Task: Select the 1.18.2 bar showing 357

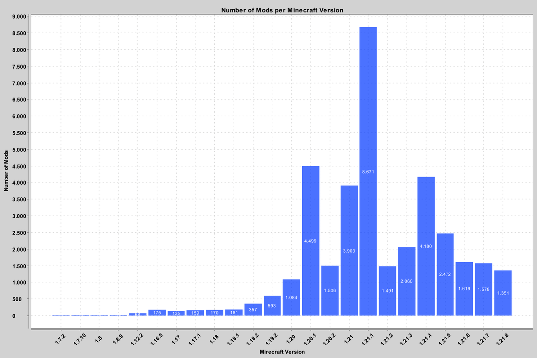Action: click(x=253, y=309)
